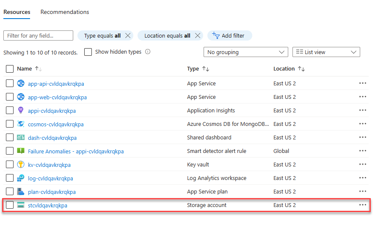Viewport: 375px width, 226px height.
Task: Open the ellipsis menu for stcvldqavkrqkpa
Action: pos(363,205)
